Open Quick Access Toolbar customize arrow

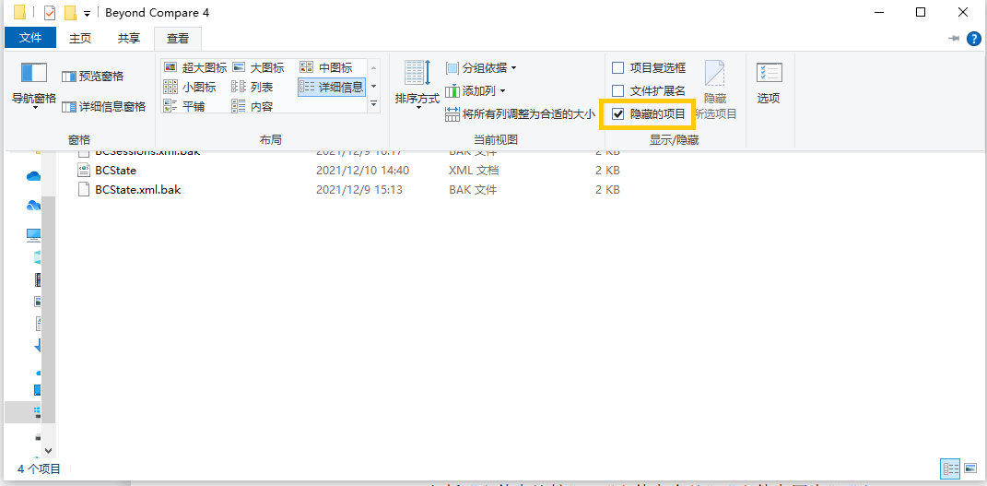click(87, 13)
